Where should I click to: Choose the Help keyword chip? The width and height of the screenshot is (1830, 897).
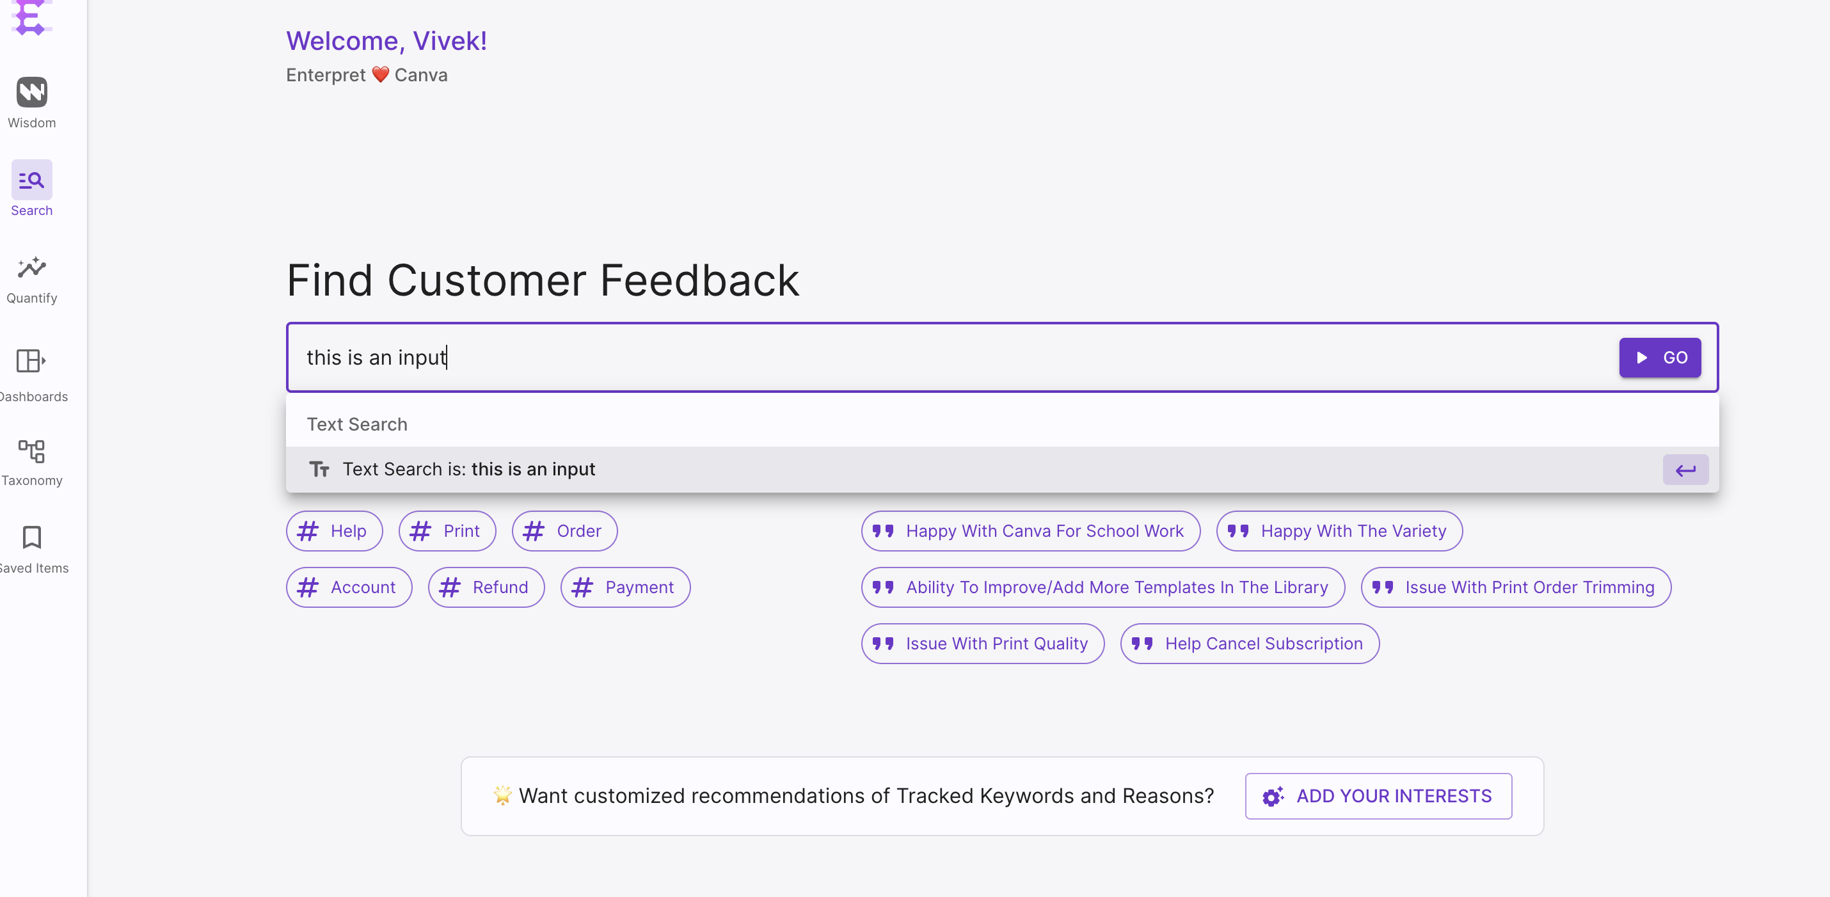click(x=334, y=531)
